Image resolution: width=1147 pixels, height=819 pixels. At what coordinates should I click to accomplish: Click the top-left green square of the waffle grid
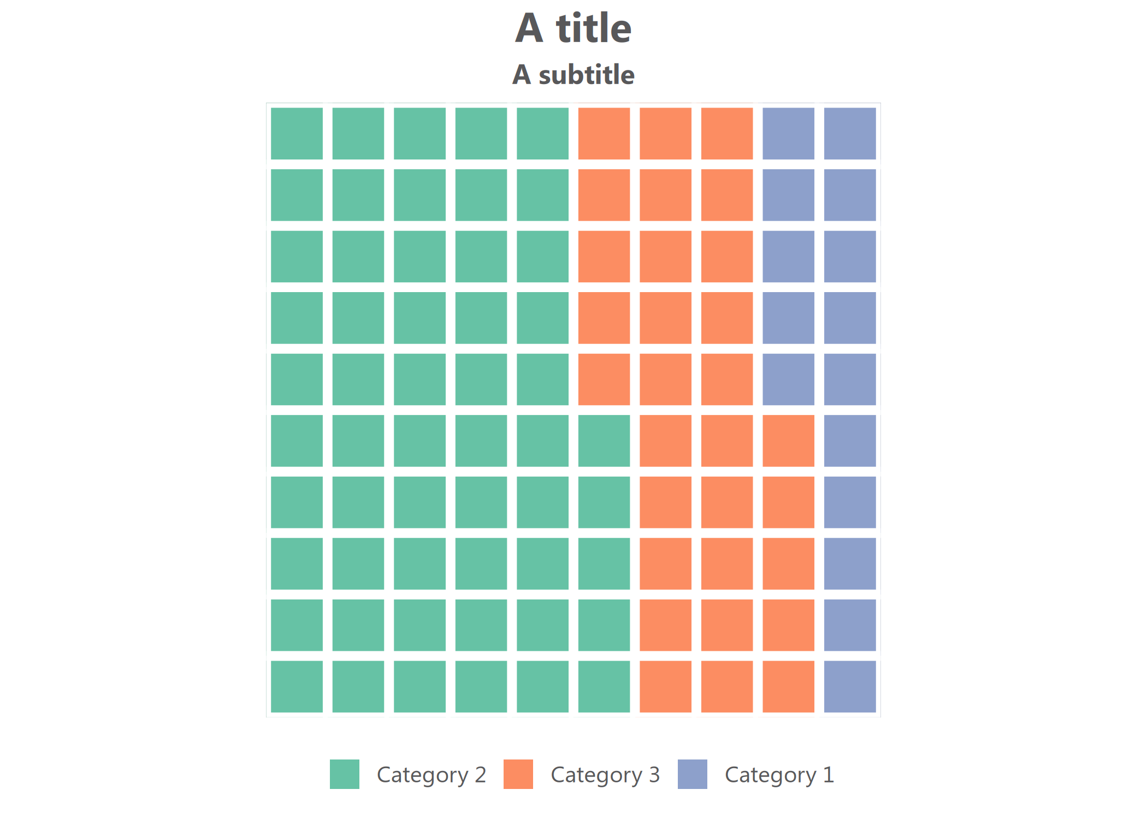point(297,133)
